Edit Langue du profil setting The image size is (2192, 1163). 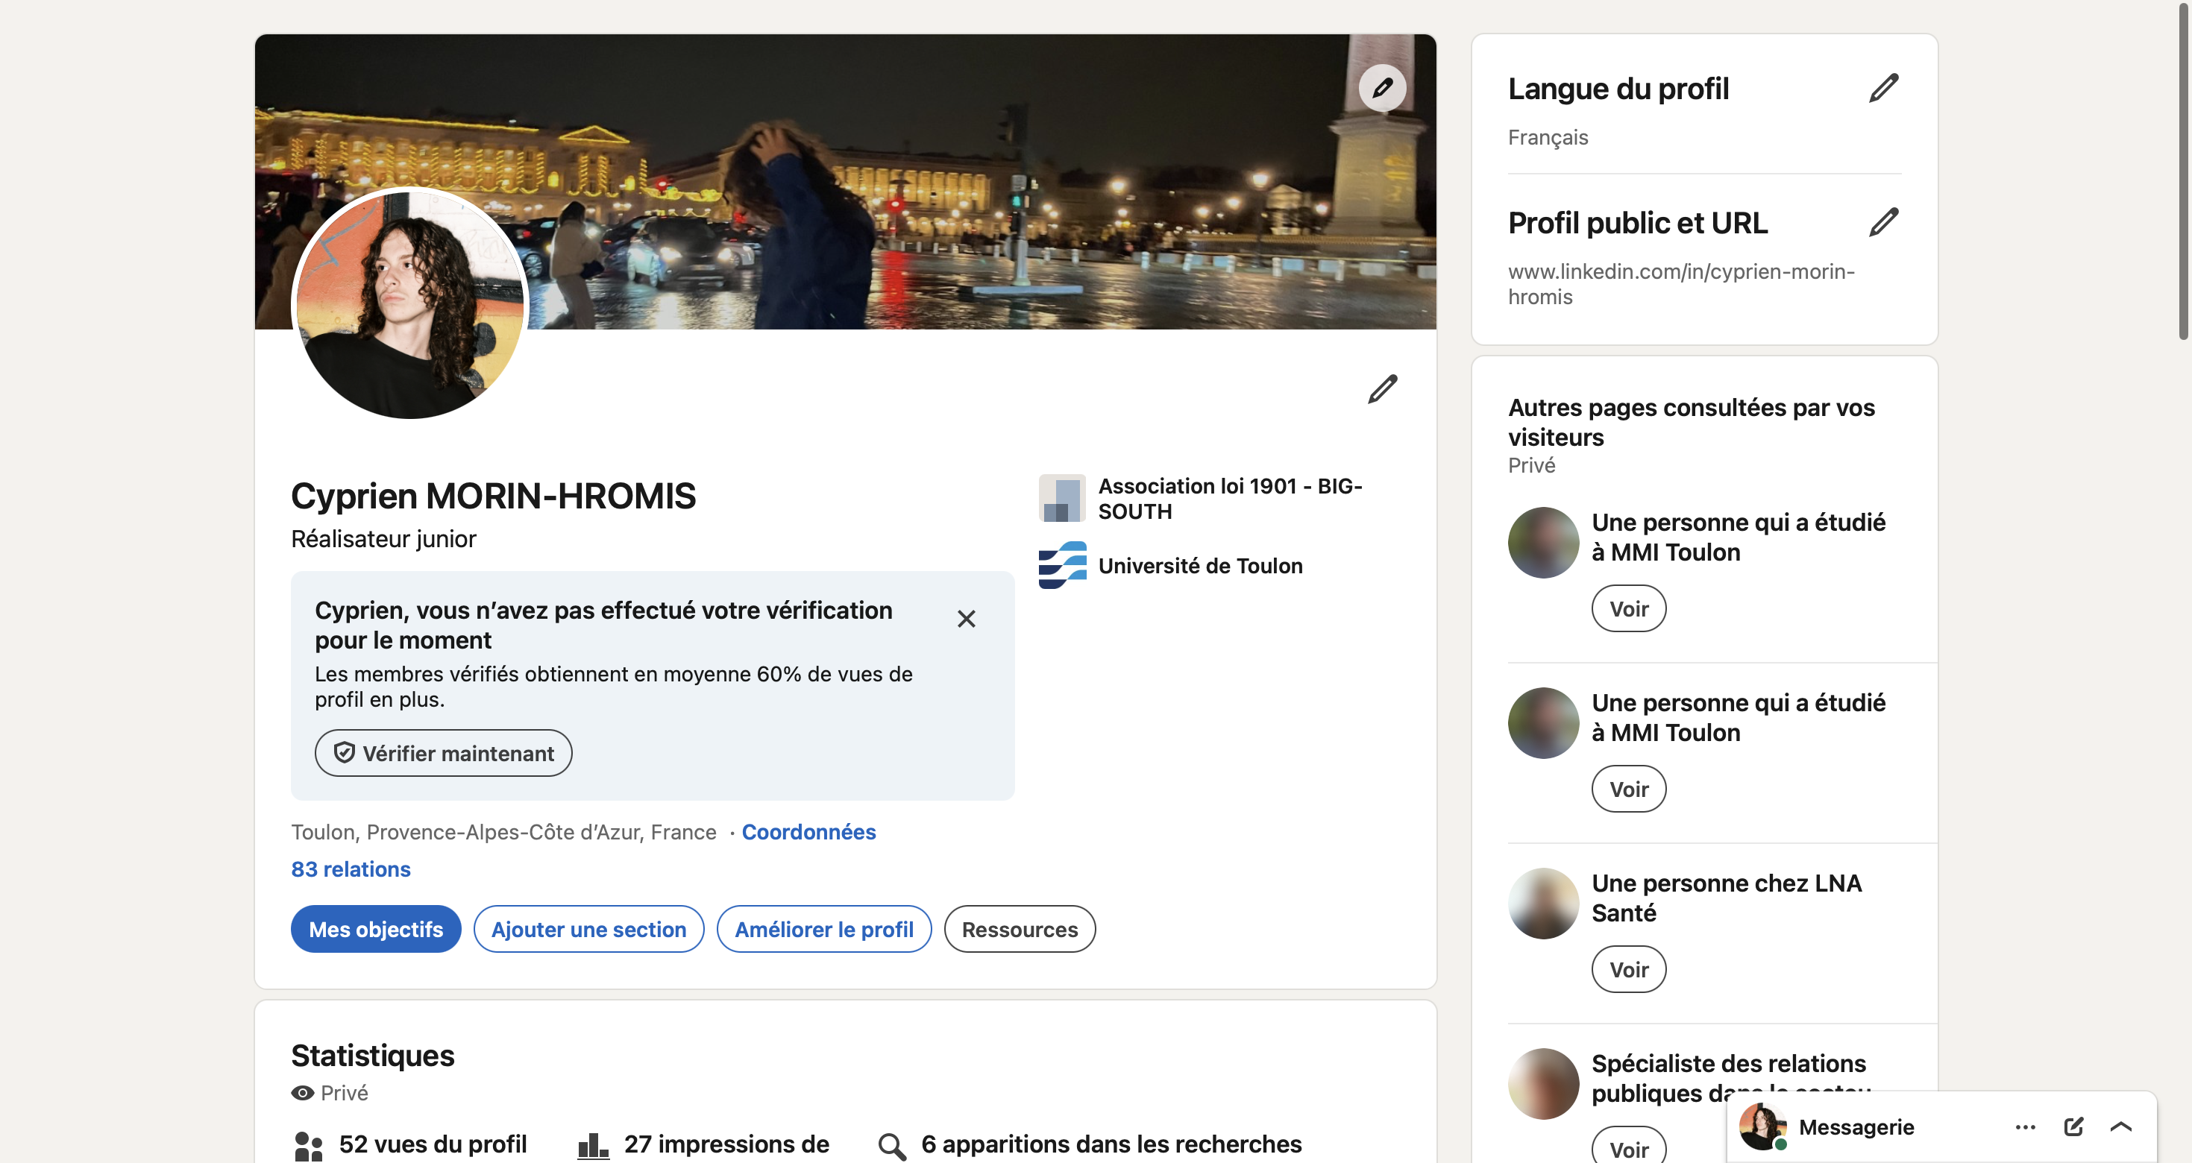[1883, 88]
